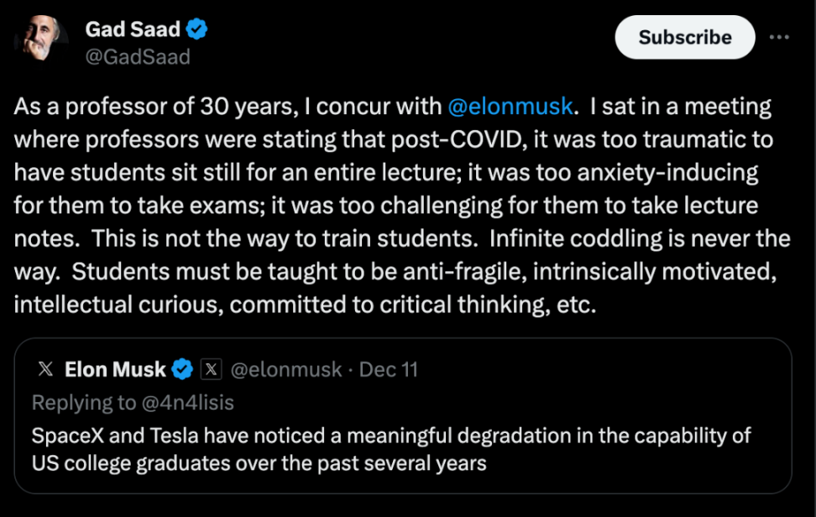Click the X logo avatar in quoted tweet
This screenshot has height=517, width=816.
tap(47, 369)
